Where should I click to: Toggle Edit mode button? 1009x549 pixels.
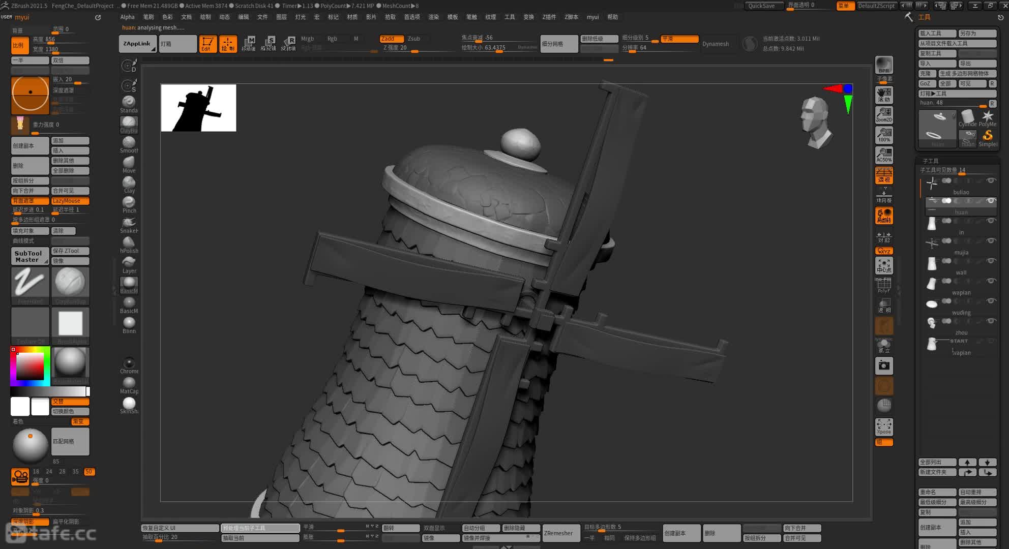(x=207, y=44)
